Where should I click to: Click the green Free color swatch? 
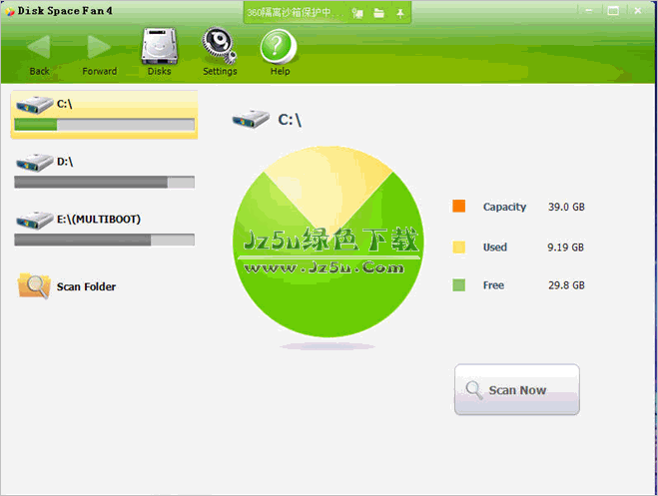point(459,285)
